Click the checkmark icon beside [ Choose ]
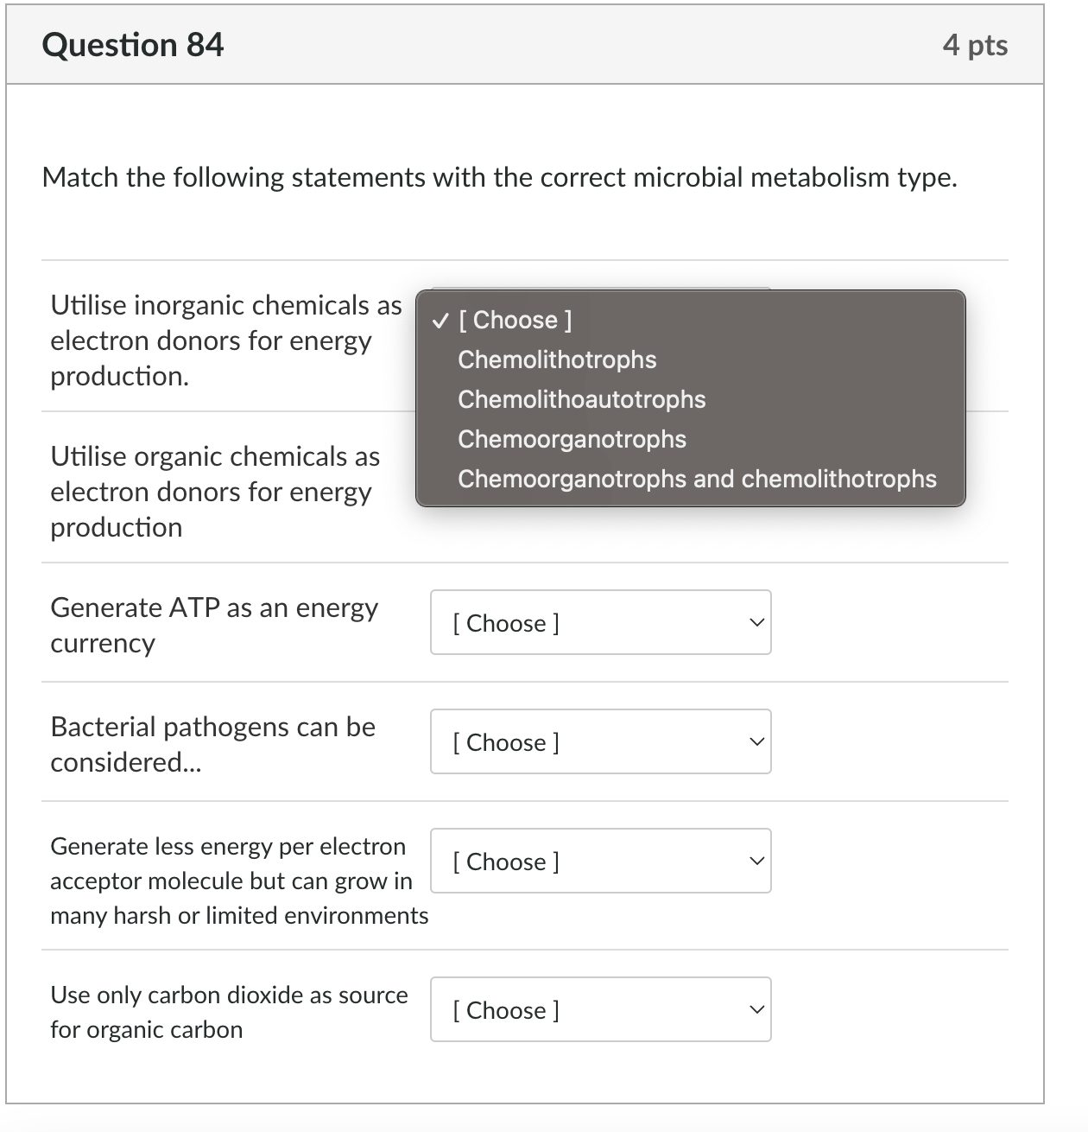Screen dimensions: 1088x1132 (x=440, y=320)
